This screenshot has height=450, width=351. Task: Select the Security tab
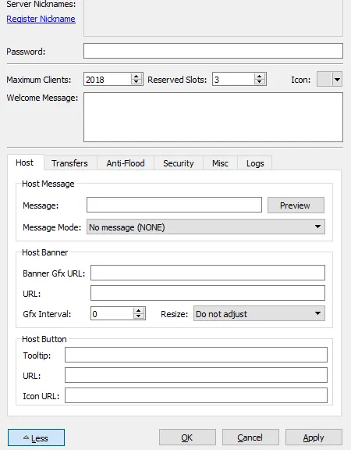click(178, 163)
